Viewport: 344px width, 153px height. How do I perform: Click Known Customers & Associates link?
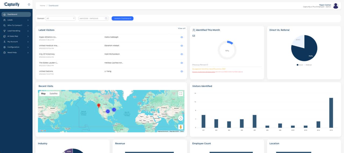coord(203,72)
